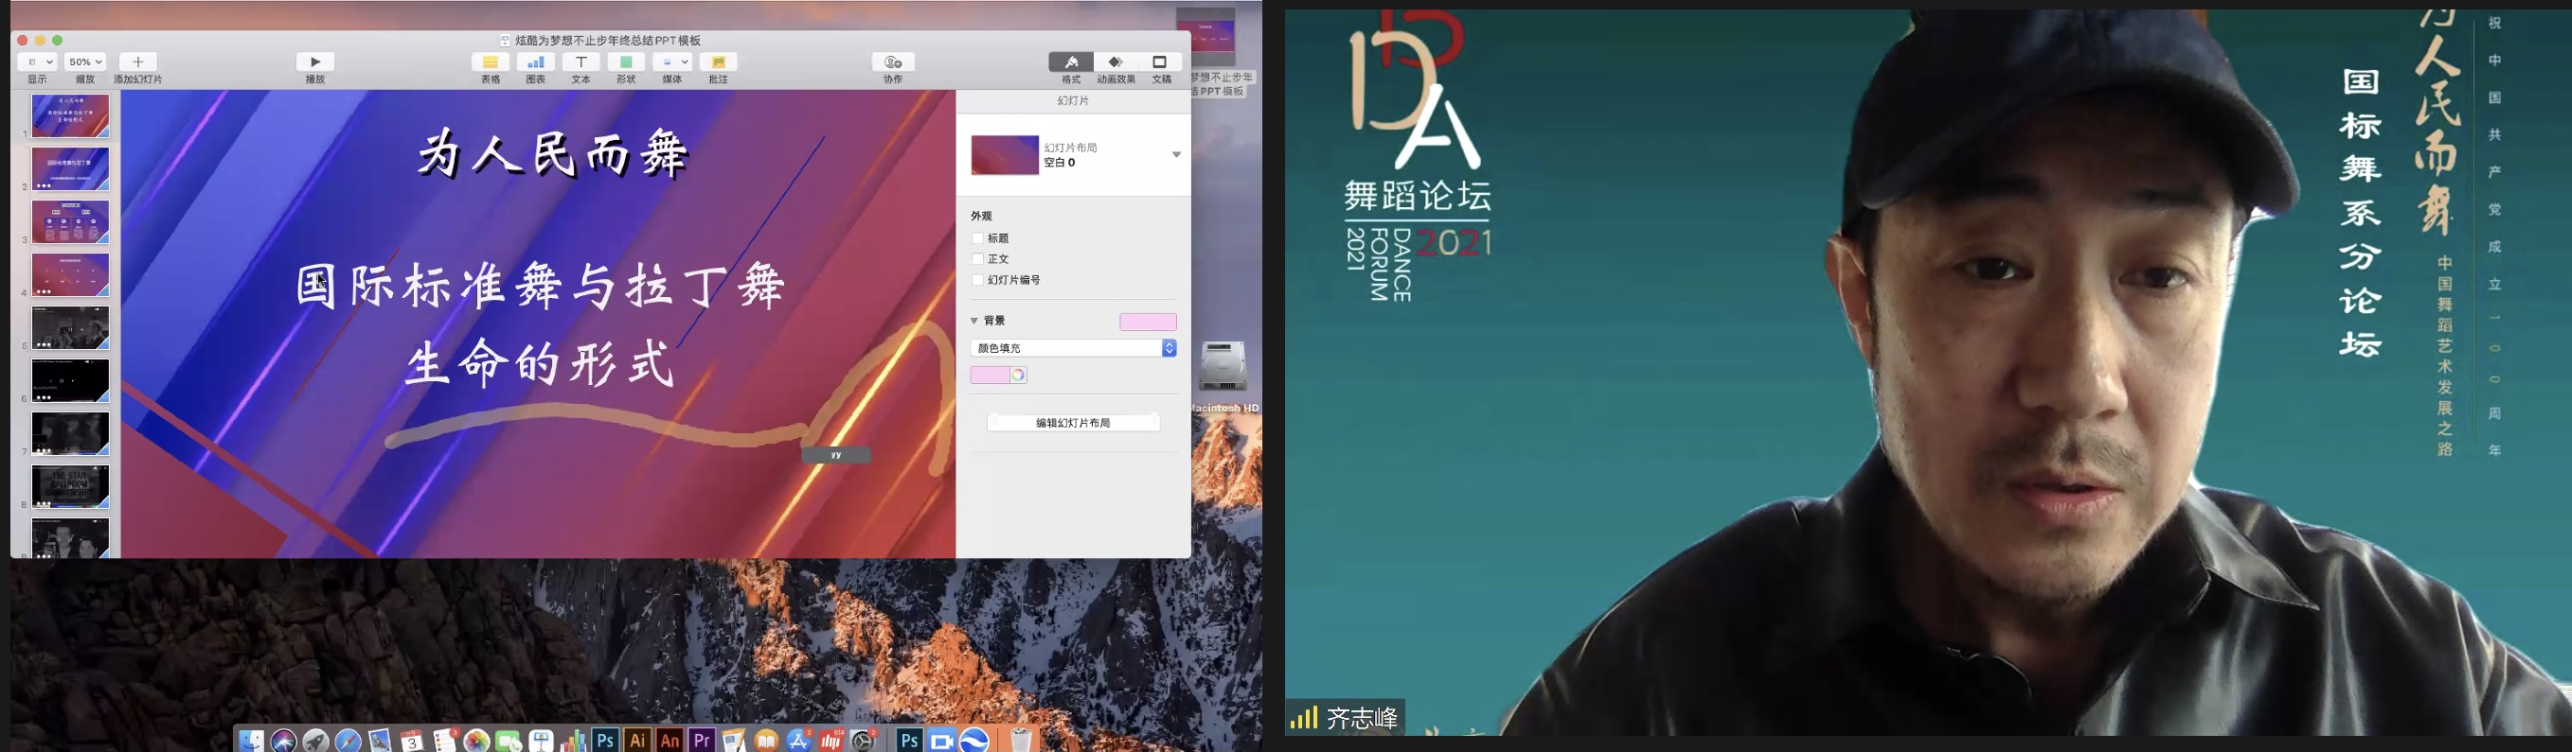Click the collaborate (协作) icon
The height and width of the screenshot is (752, 2572).
click(x=893, y=61)
